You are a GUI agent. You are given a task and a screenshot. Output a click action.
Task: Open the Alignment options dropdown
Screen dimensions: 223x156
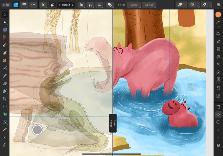(99, 5)
